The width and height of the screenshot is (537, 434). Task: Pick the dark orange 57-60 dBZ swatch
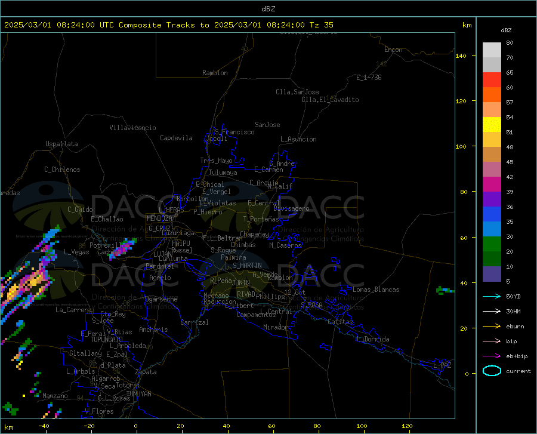click(492, 95)
